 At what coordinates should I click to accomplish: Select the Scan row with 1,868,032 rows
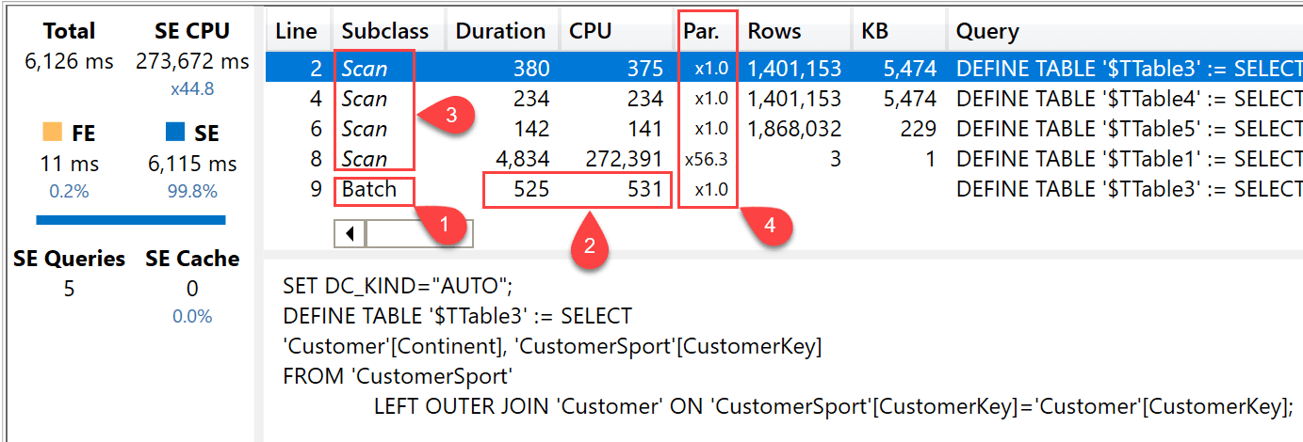point(784,129)
